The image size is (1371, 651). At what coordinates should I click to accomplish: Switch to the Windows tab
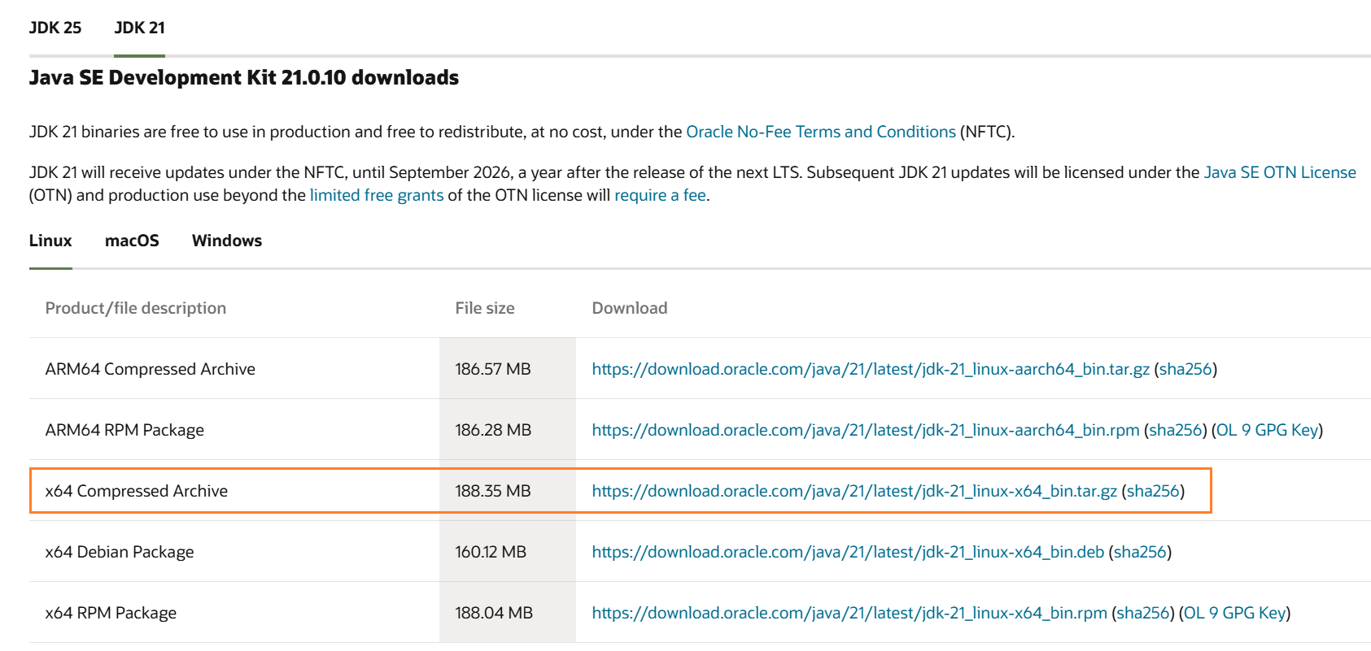pyautogui.click(x=227, y=241)
